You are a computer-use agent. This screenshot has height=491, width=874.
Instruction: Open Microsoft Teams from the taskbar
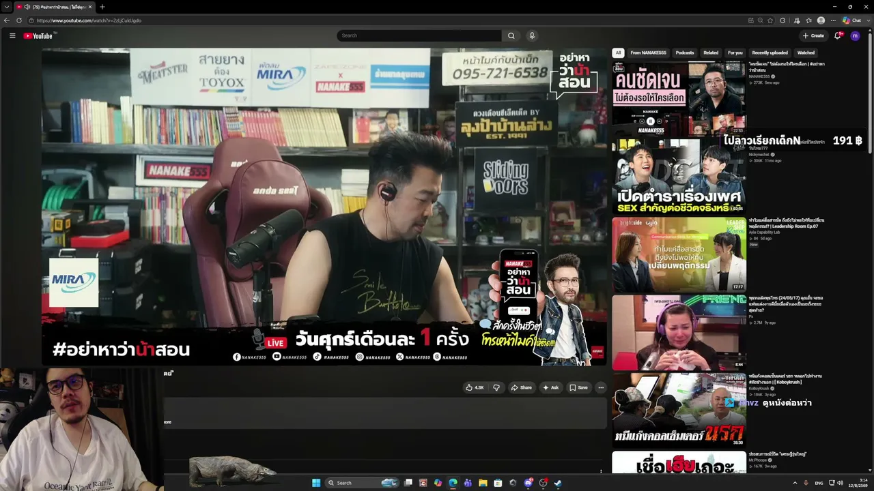click(x=468, y=483)
